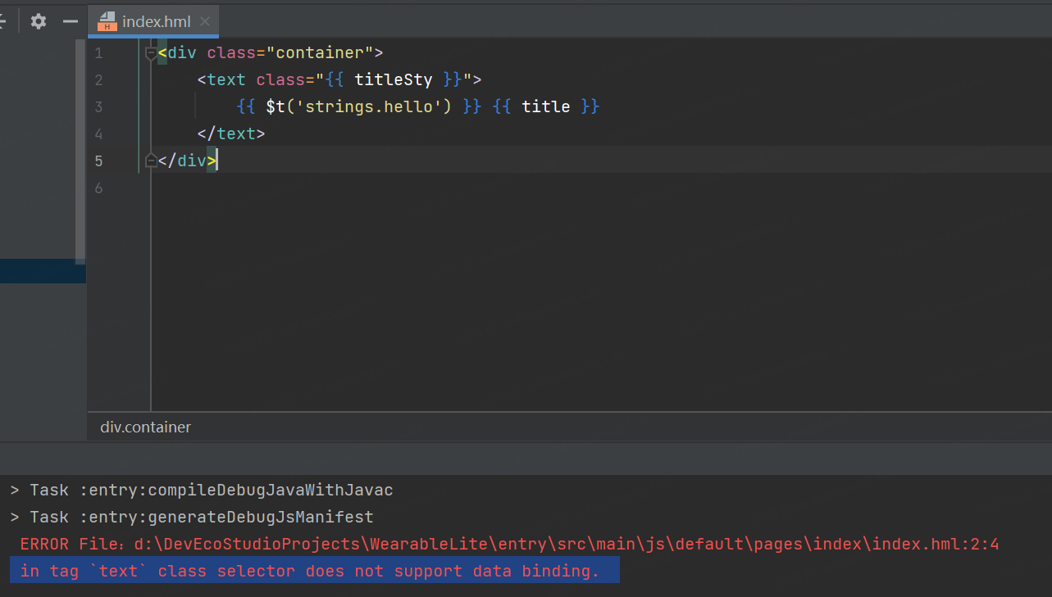Click the collapse all icon in panel header
This screenshot has width=1052, height=597.
[x=4, y=21]
